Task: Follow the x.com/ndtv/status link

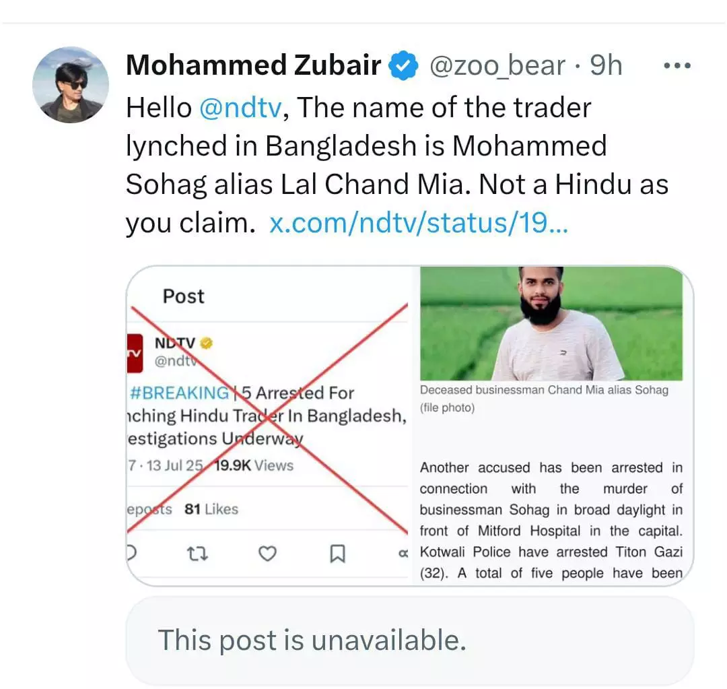Action: (x=419, y=224)
